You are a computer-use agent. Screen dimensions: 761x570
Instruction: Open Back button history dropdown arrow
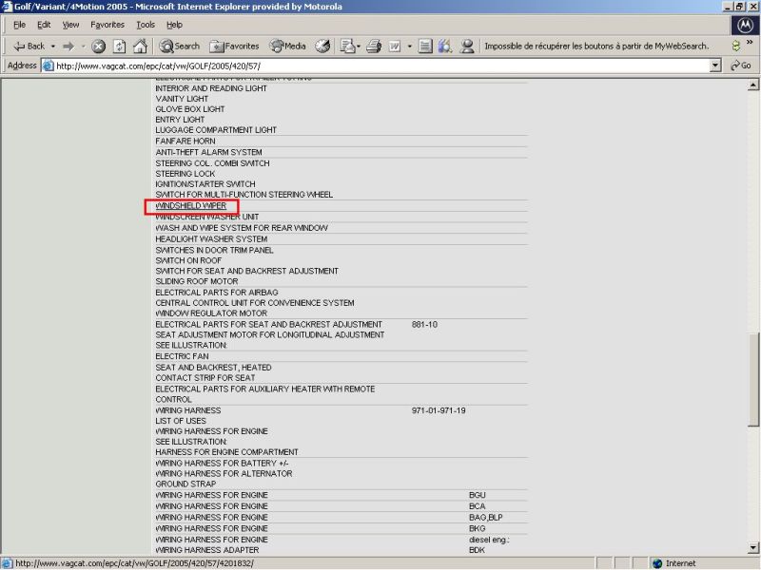click(53, 46)
